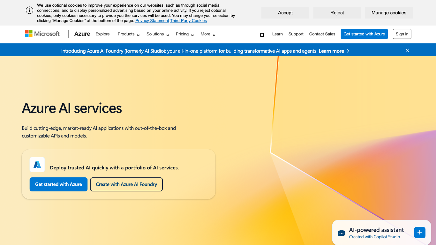Open the Third-Party Cookies link
The width and height of the screenshot is (436, 245).
[188, 21]
